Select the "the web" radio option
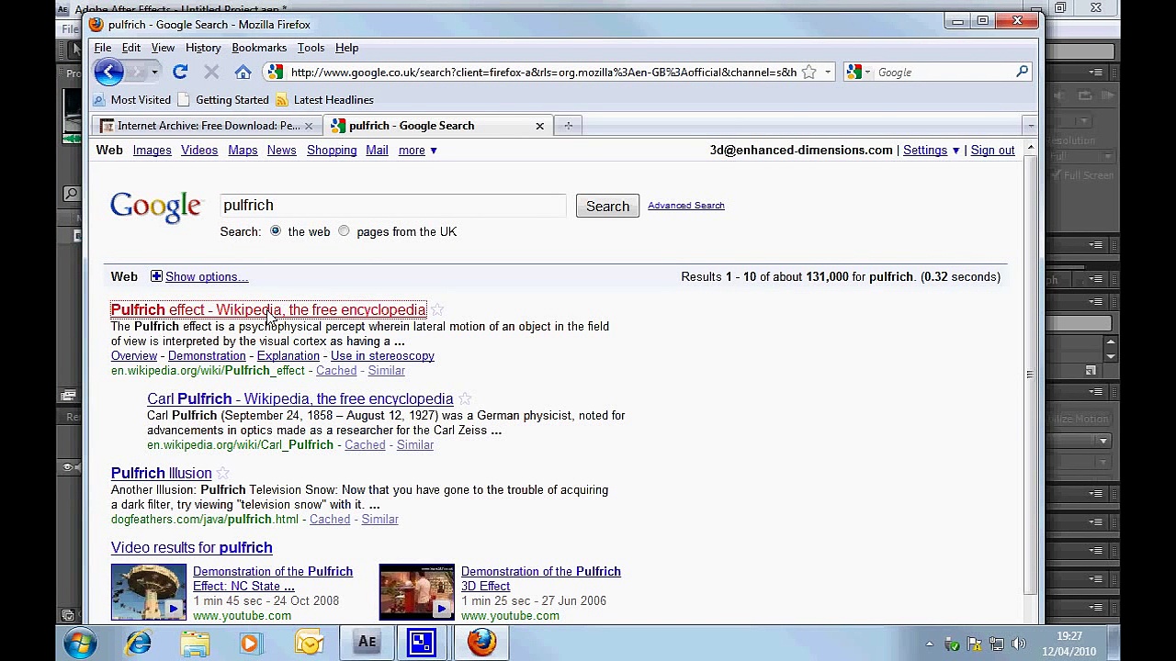This screenshot has width=1176, height=661. pos(276,231)
